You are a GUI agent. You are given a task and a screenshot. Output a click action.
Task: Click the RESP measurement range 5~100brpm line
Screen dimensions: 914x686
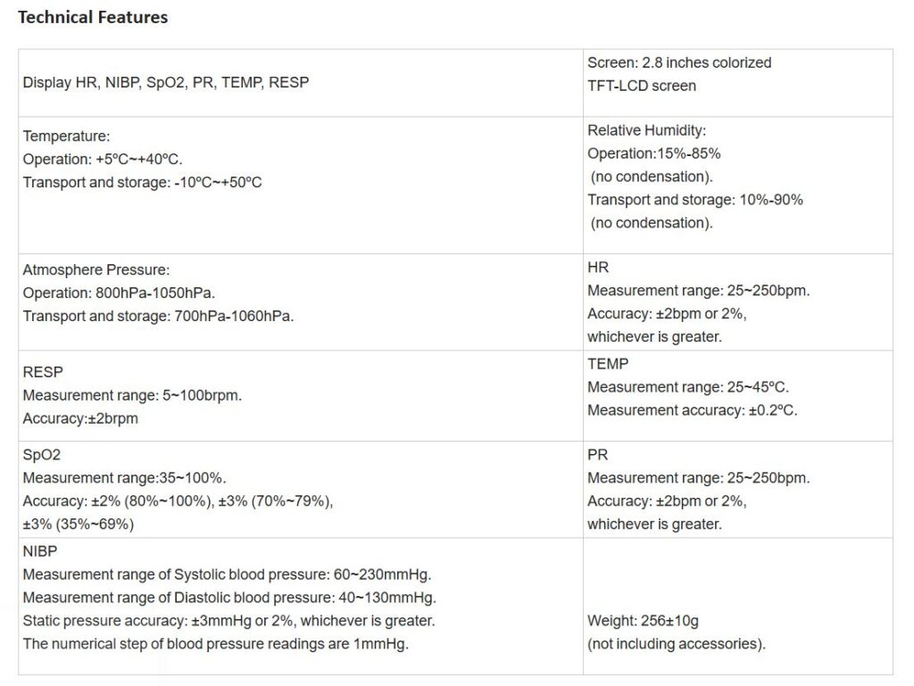click(132, 395)
